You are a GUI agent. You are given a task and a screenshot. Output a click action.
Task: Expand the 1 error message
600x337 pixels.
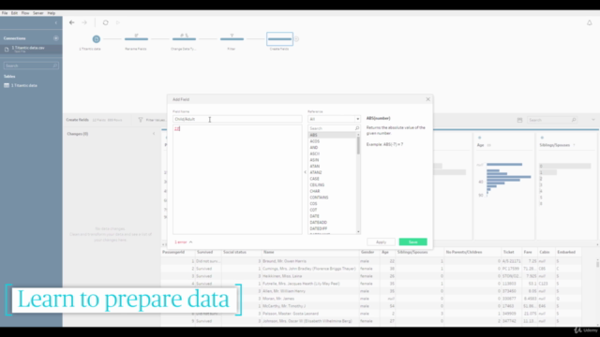tap(184, 242)
